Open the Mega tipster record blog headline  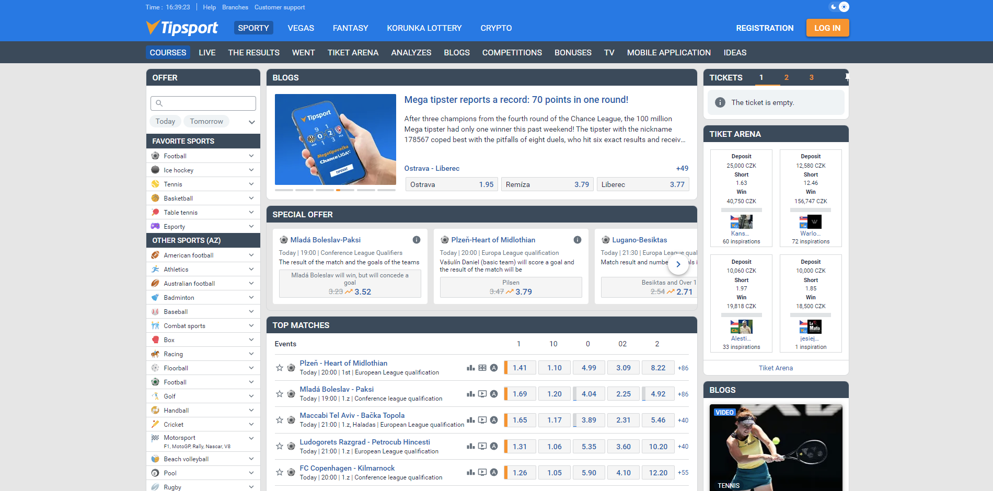pos(516,99)
